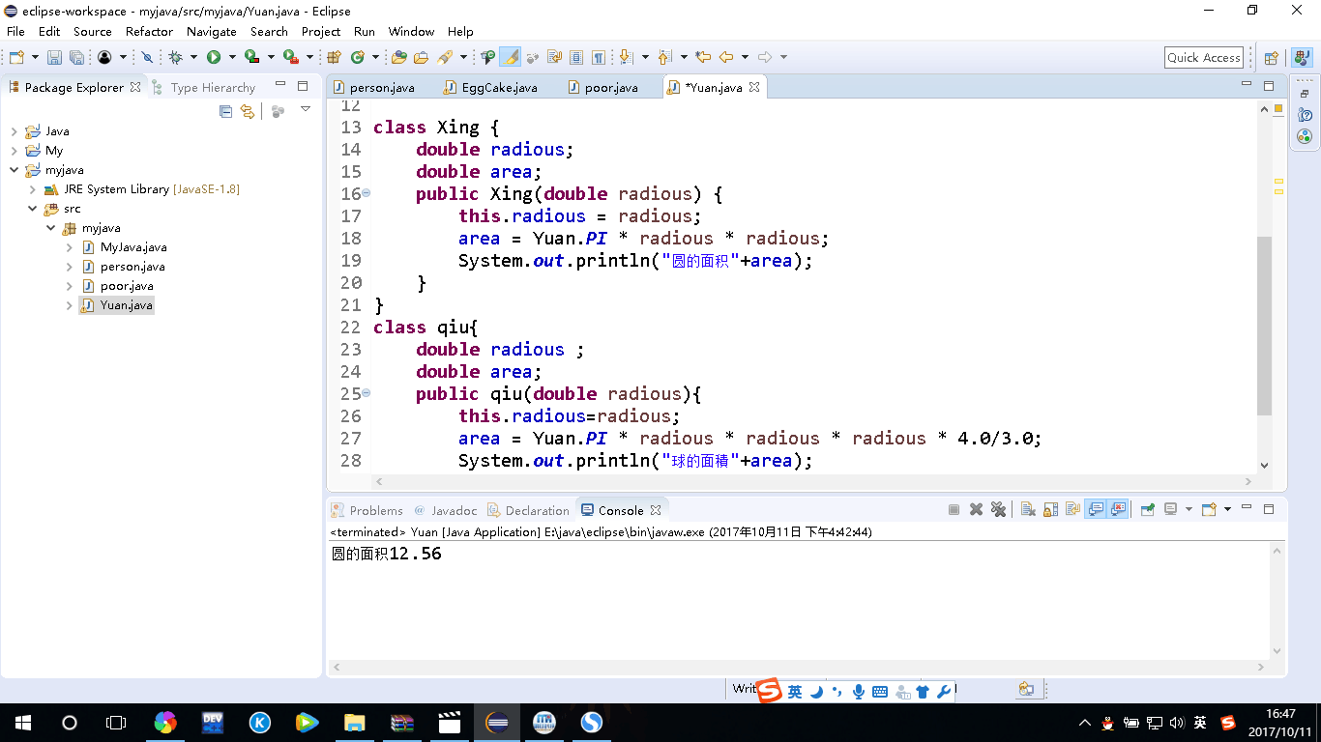
Task: Open the New file dropdown arrow
Action: [x=35, y=57]
